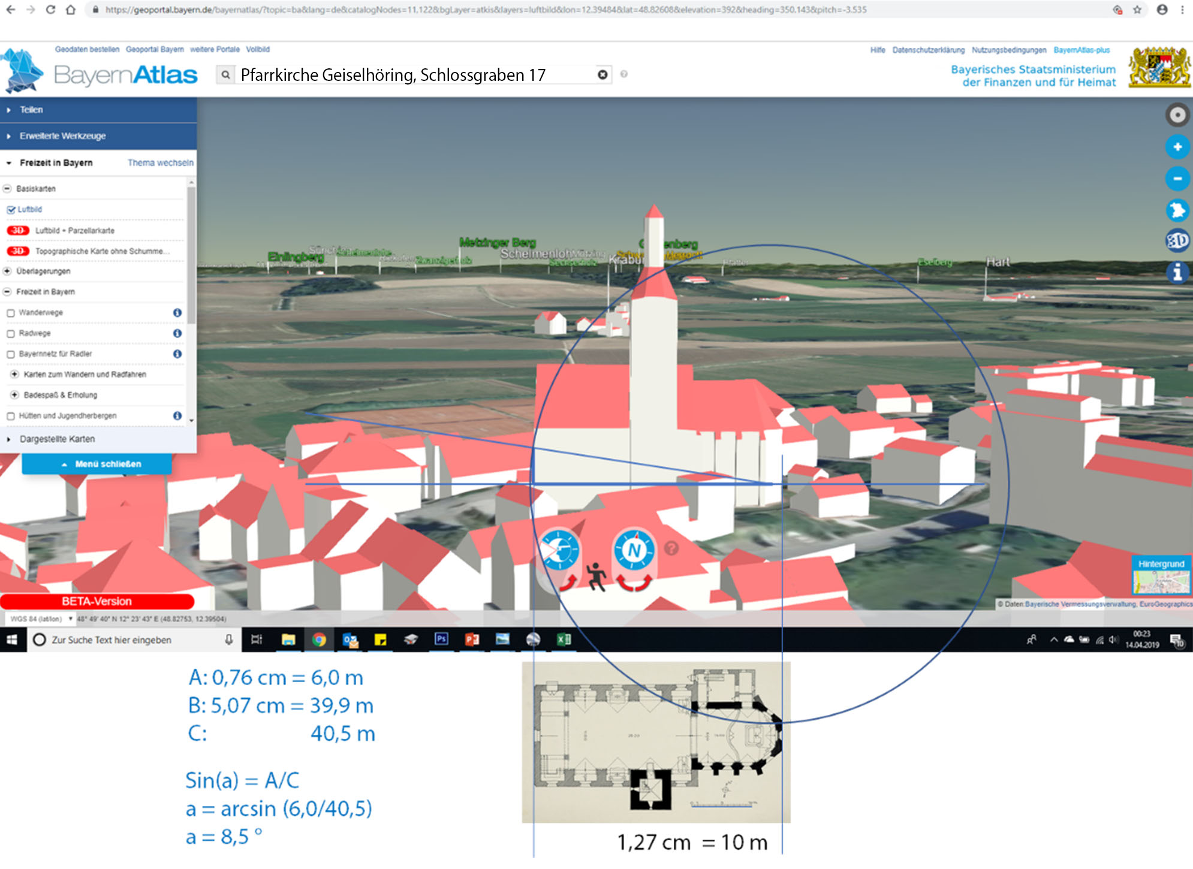
Task: Uncheck the Luftbild base map
Action: pos(11,210)
